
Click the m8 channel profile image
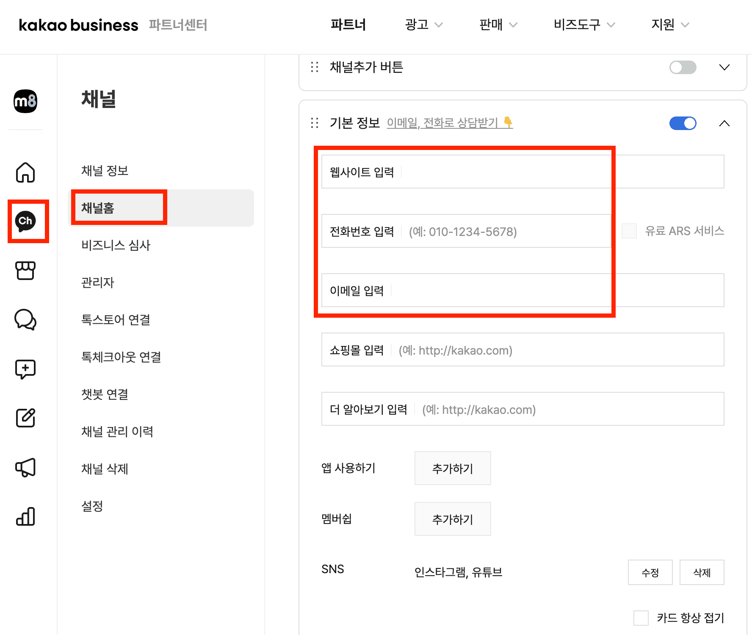[25, 101]
